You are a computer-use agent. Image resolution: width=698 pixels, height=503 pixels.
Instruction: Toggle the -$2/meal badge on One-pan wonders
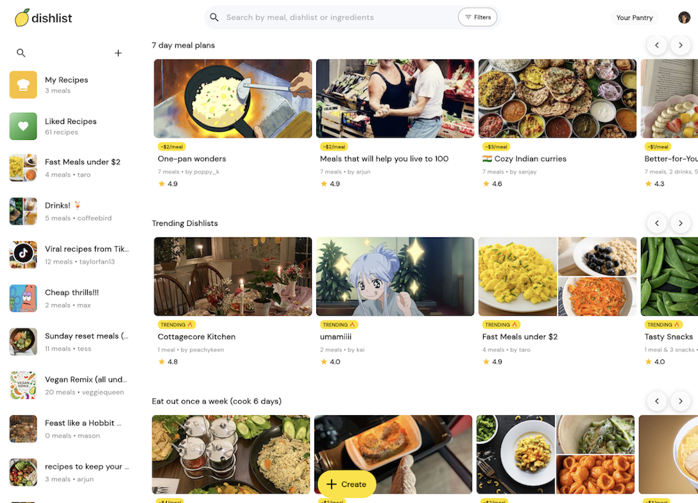pyautogui.click(x=171, y=146)
